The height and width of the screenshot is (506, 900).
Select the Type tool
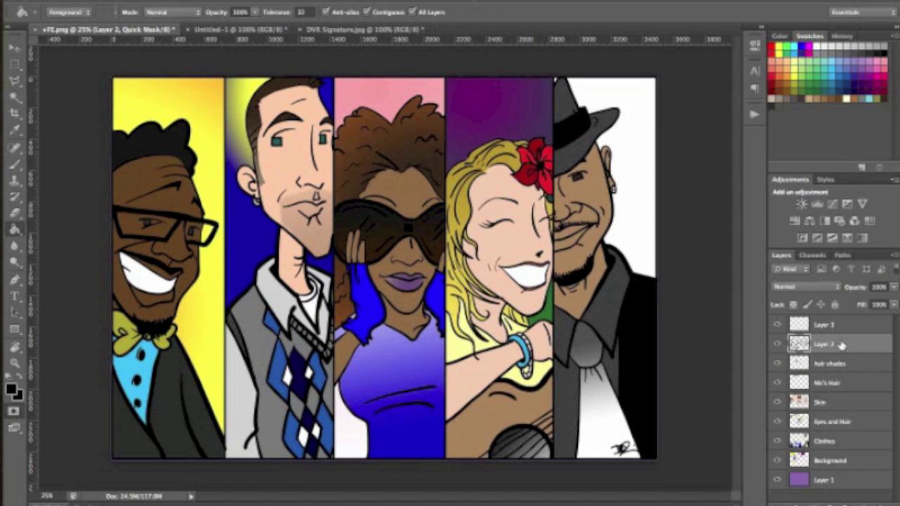click(x=14, y=296)
